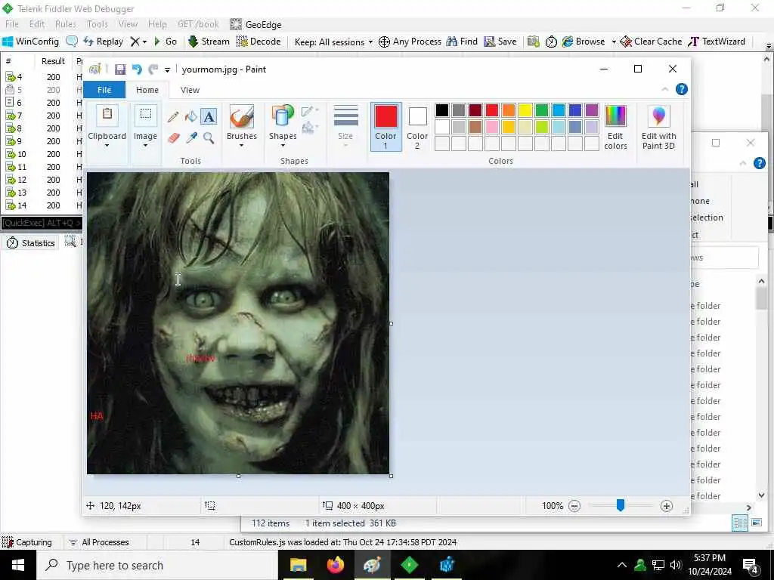Screen dimensions: 774x580
Task: Select Color 2 background box
Action: point(417,127)
